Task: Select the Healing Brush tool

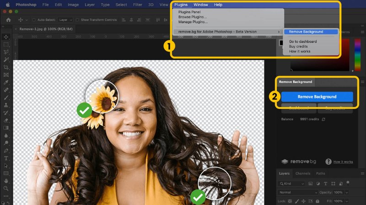Action: click(6, 90)
